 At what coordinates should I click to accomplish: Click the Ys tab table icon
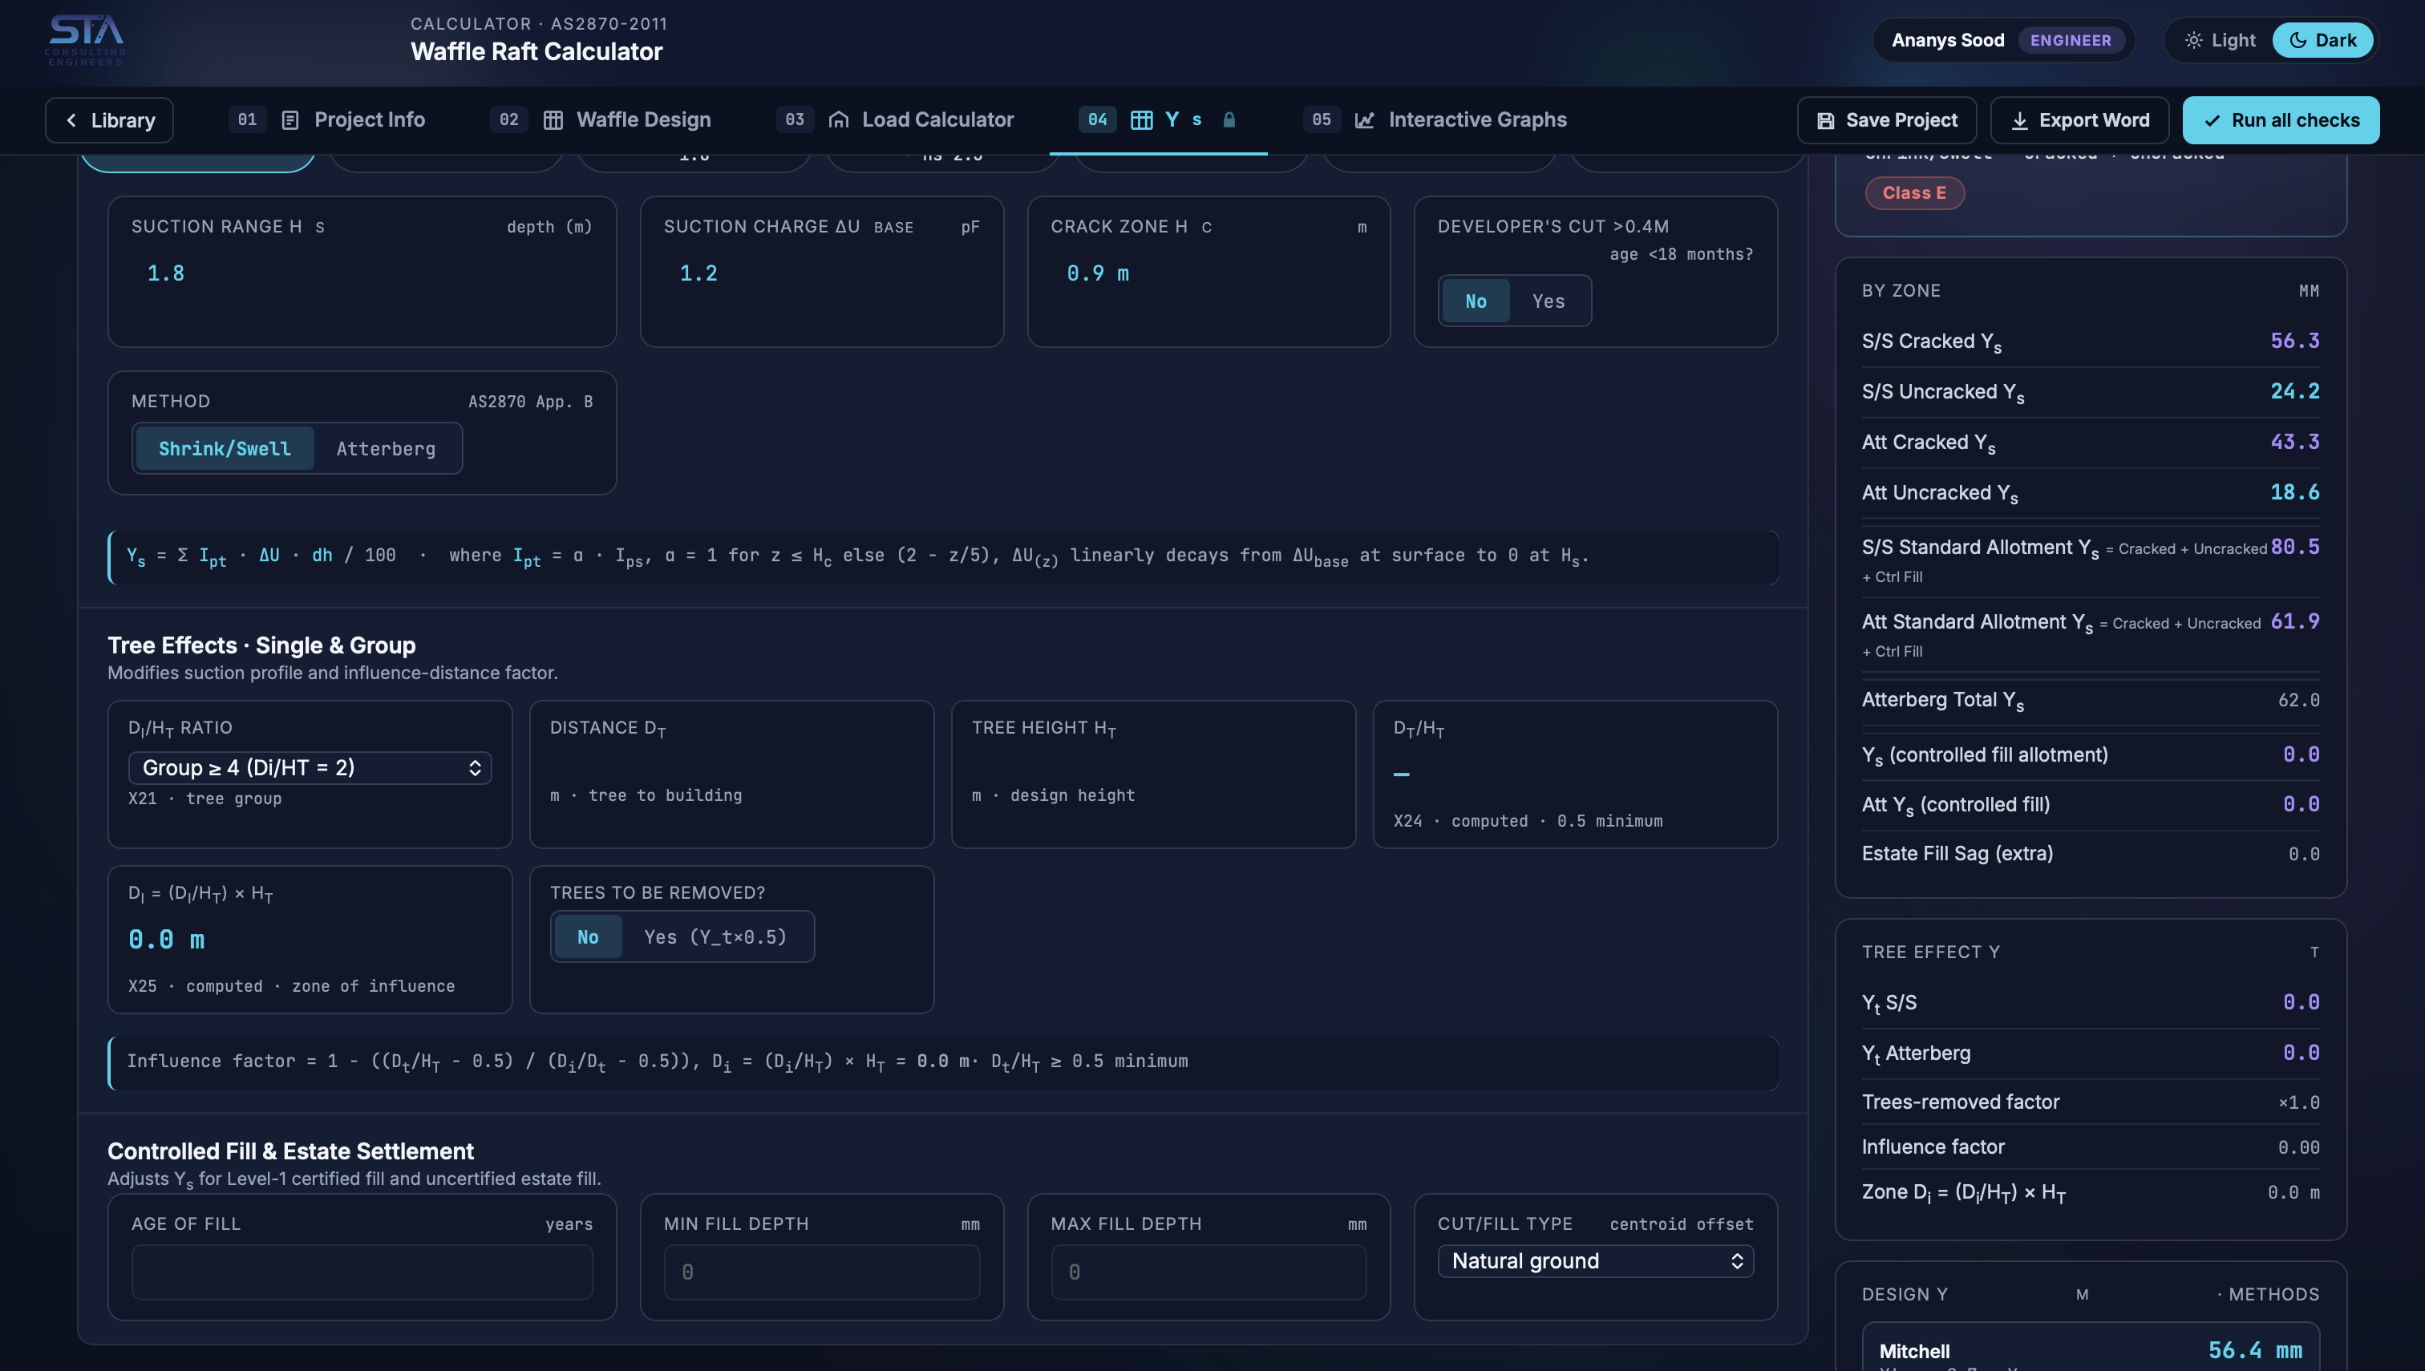tap(1141, 120)
